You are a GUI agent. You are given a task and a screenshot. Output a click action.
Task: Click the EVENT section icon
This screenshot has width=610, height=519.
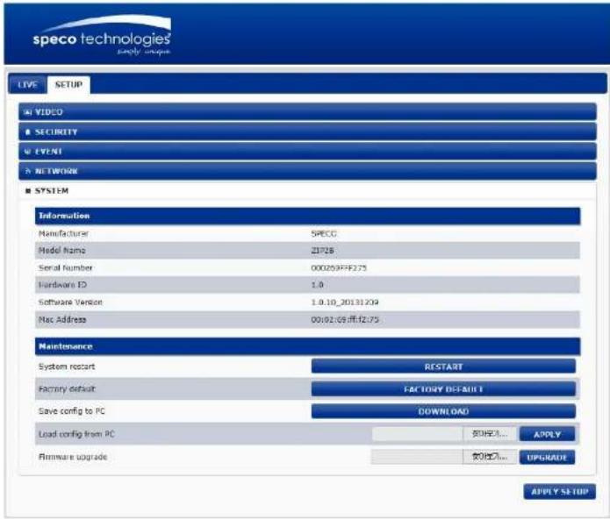pyautogui.click(x=27, y=152)
